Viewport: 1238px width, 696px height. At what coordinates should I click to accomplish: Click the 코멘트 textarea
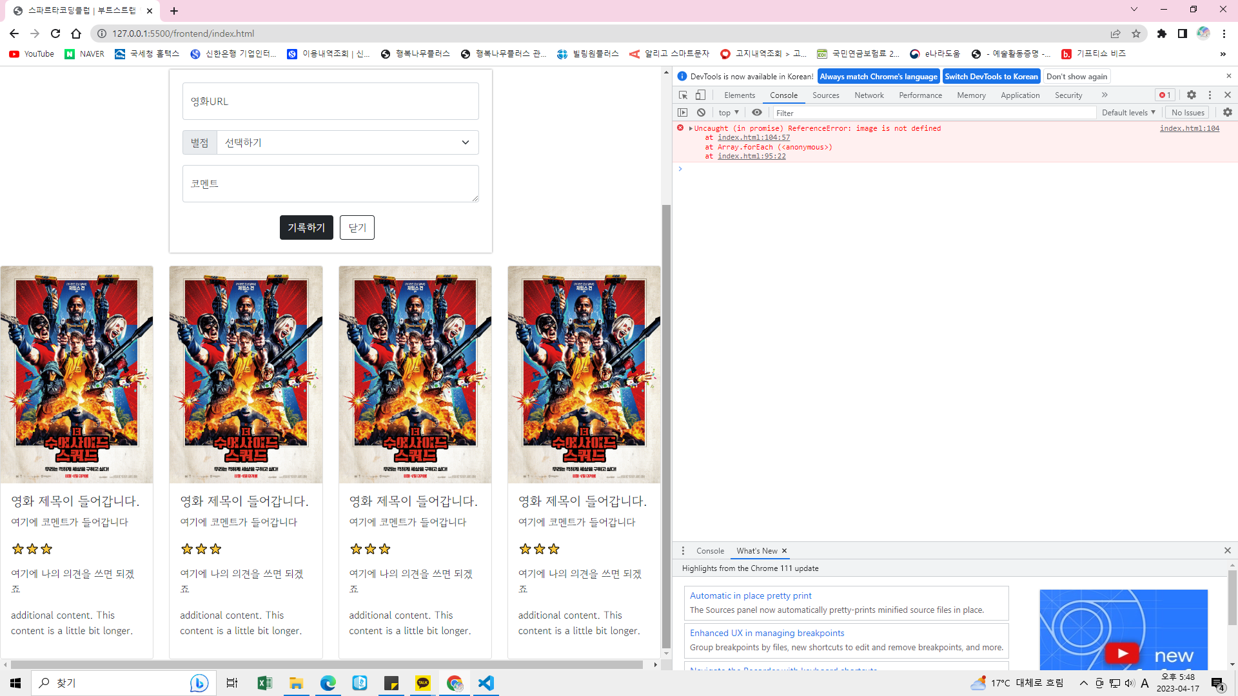(331, 184)
